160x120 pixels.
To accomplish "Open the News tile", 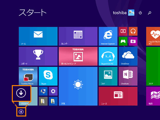I will (x=118, y=96).
